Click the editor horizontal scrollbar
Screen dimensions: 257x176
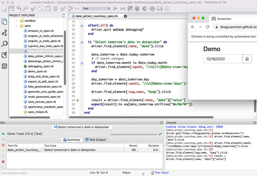141,117
